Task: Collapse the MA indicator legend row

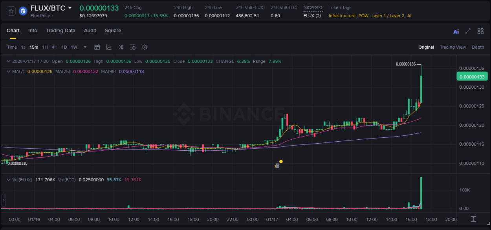Action: (x=9, y=71)
